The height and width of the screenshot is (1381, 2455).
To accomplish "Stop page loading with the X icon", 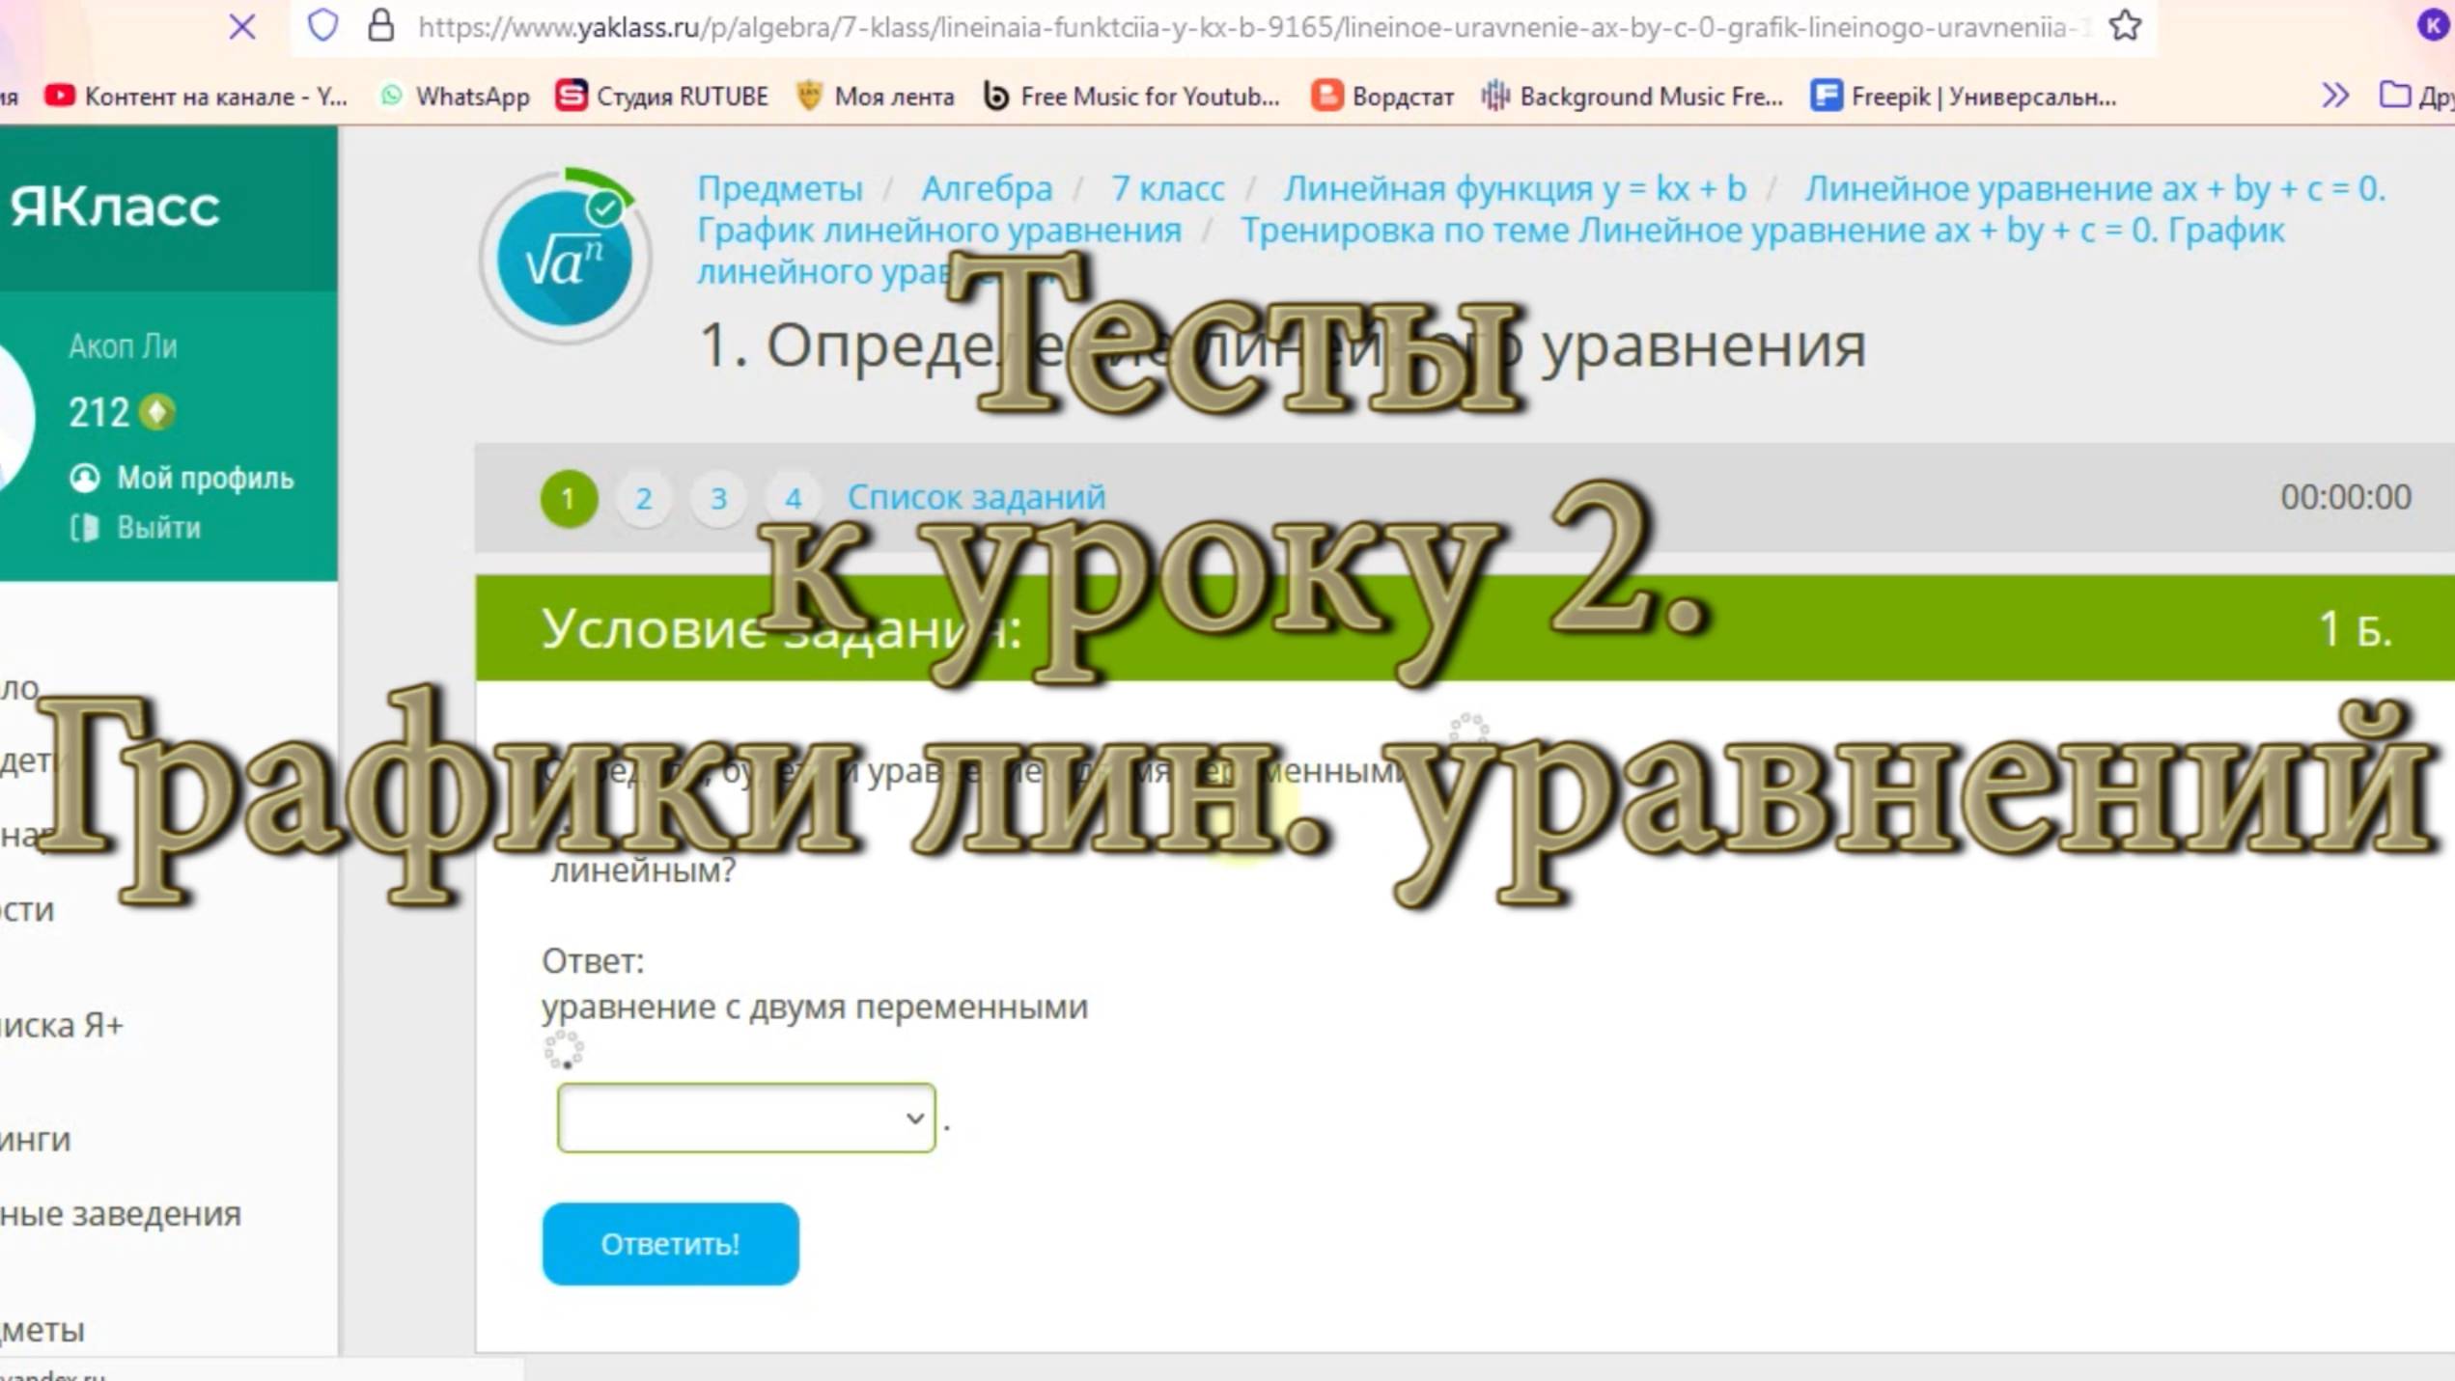I will tap(242, 27).
